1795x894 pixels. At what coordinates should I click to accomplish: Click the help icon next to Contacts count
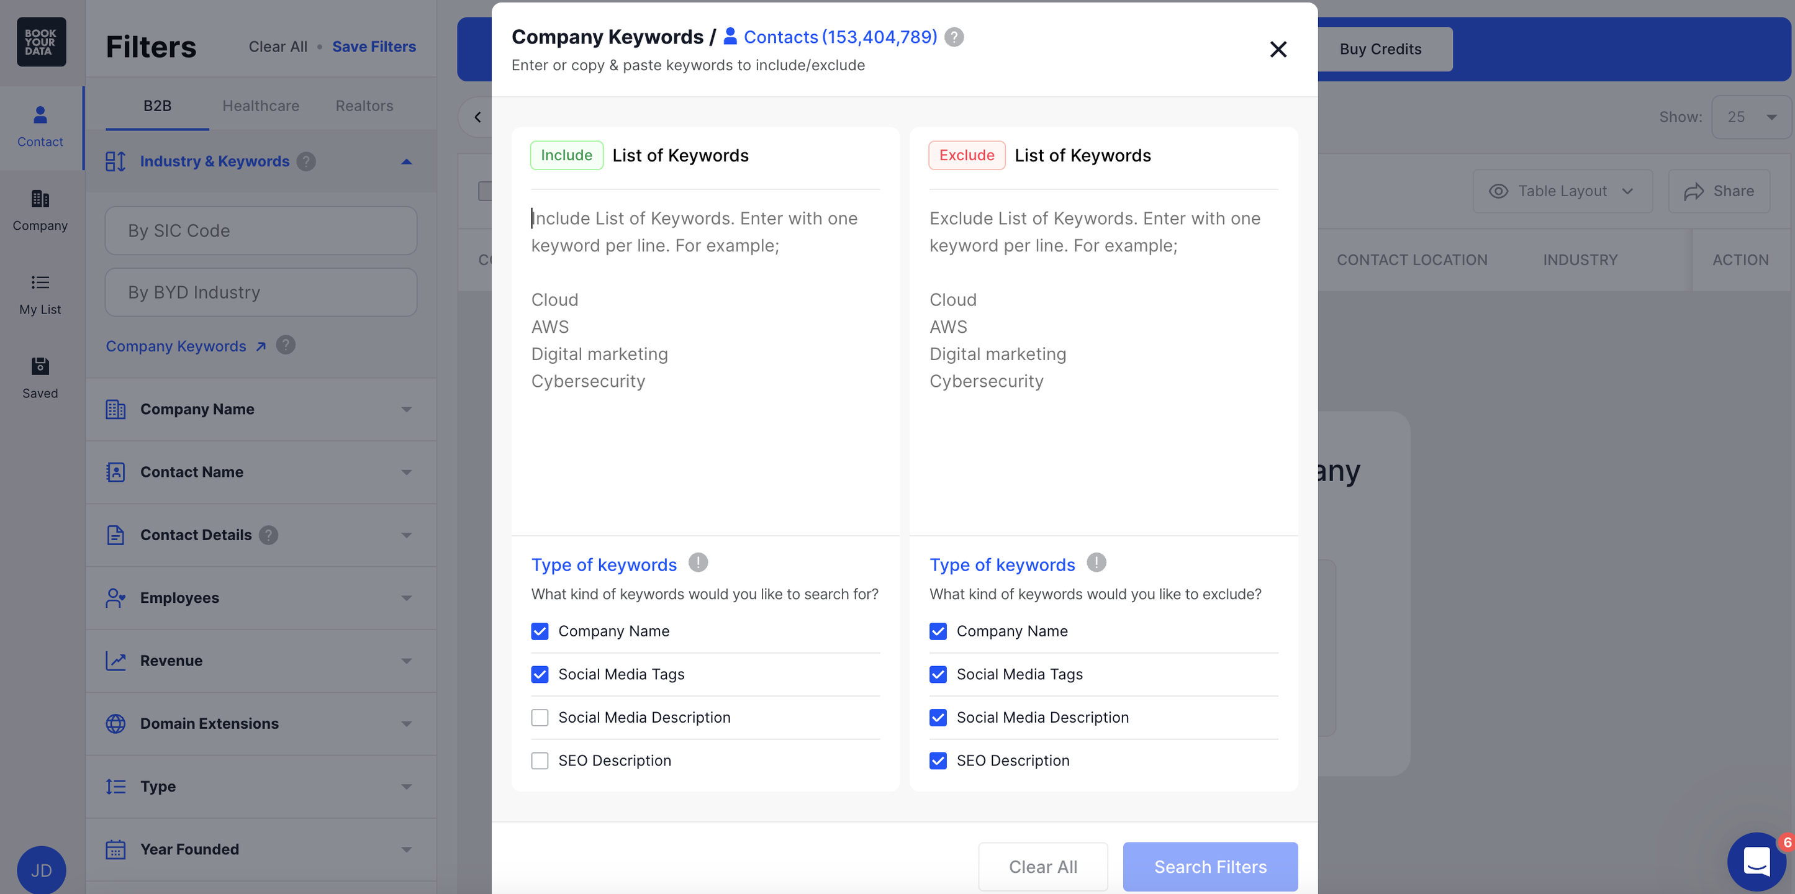click(x=954, y=37)
